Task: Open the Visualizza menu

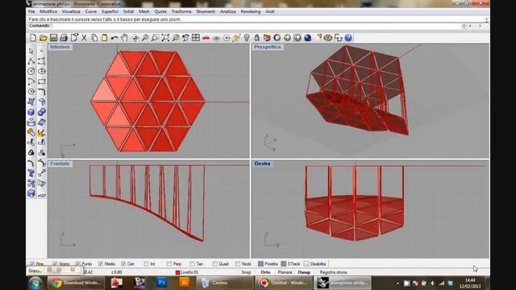Action: click(x=71, y=11)
